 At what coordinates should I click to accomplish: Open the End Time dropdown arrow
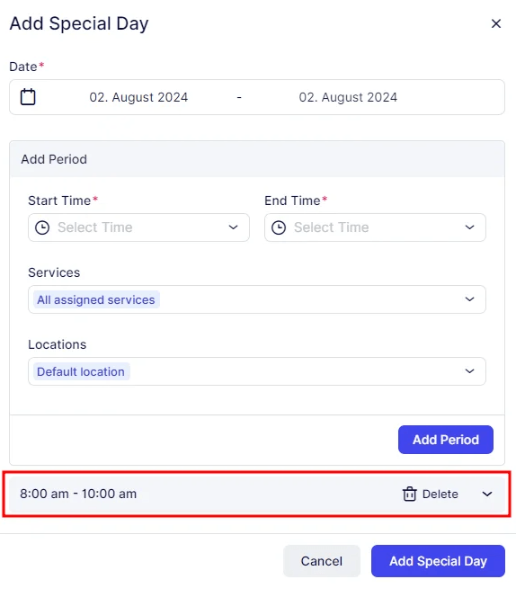[x=469, y=227]
